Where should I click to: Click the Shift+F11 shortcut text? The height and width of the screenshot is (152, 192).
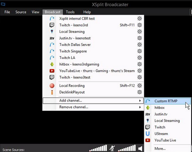(127, 25)
